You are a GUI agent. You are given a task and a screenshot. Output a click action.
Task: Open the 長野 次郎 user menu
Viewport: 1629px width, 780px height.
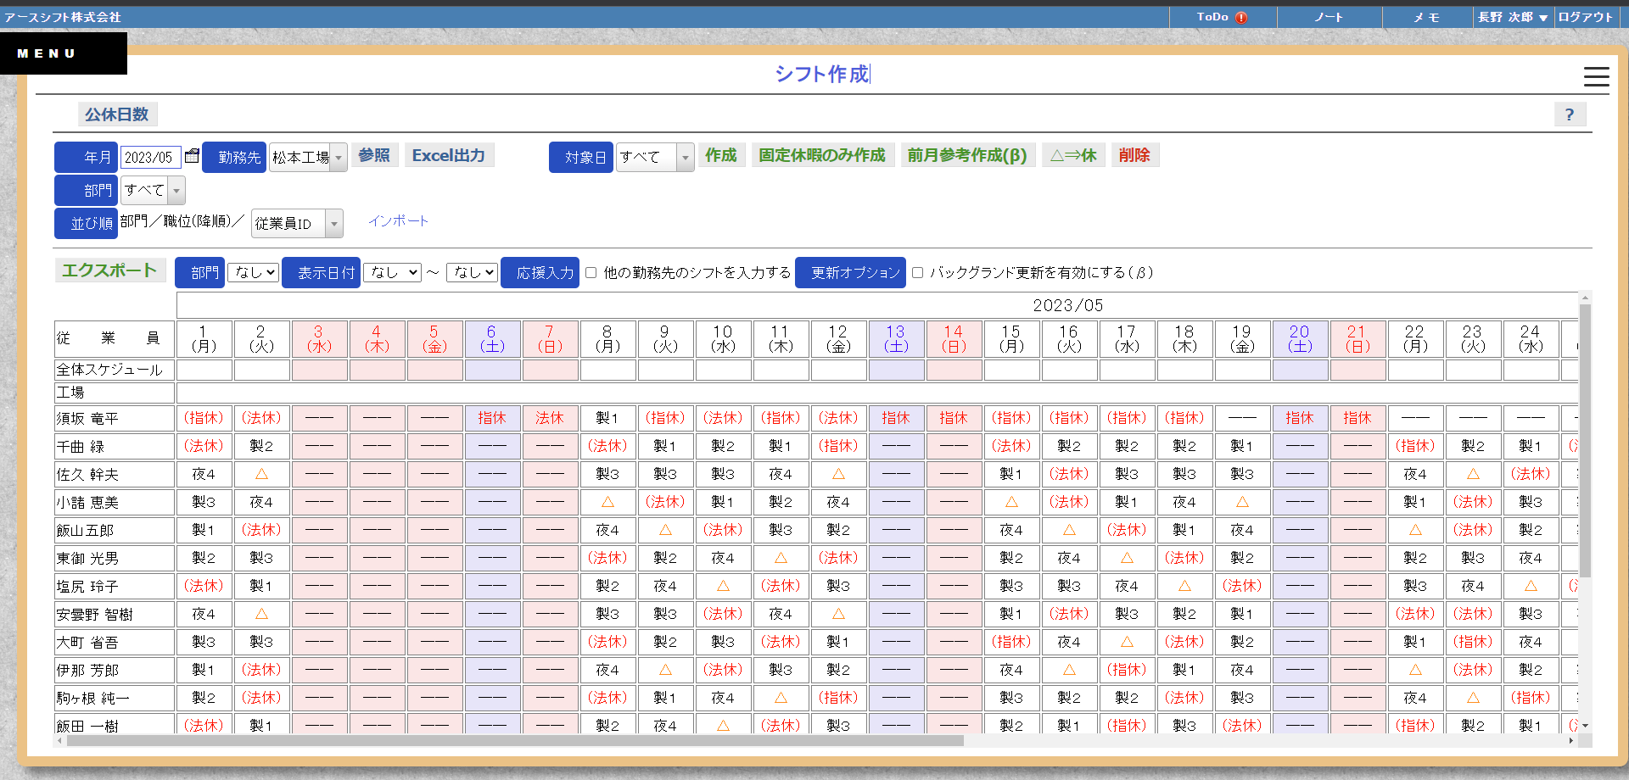pyautogui.click(x=1512, y=17)
